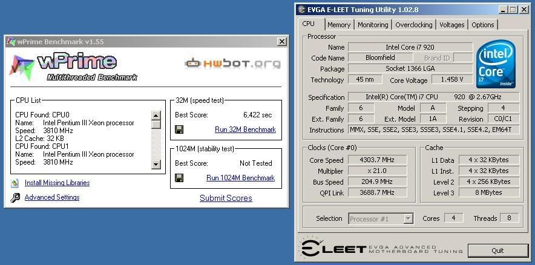Click Submit Scores link

pyautogui.click(x=226, y=198)
